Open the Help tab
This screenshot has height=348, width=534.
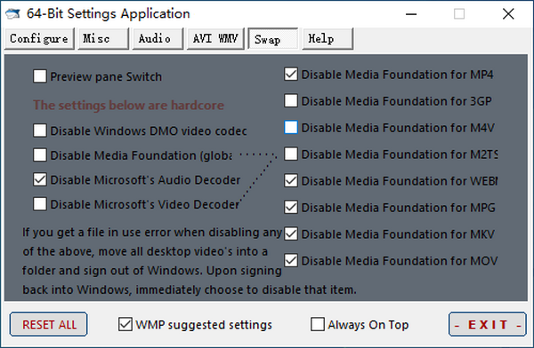(328, 39)
